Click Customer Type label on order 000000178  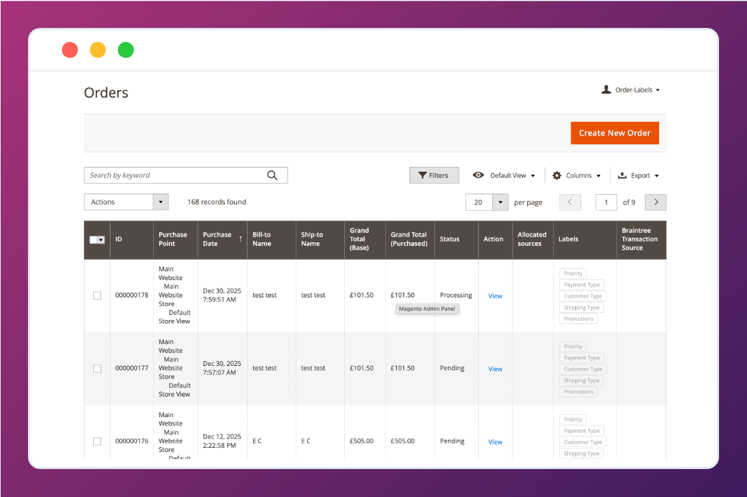[583, 296]
